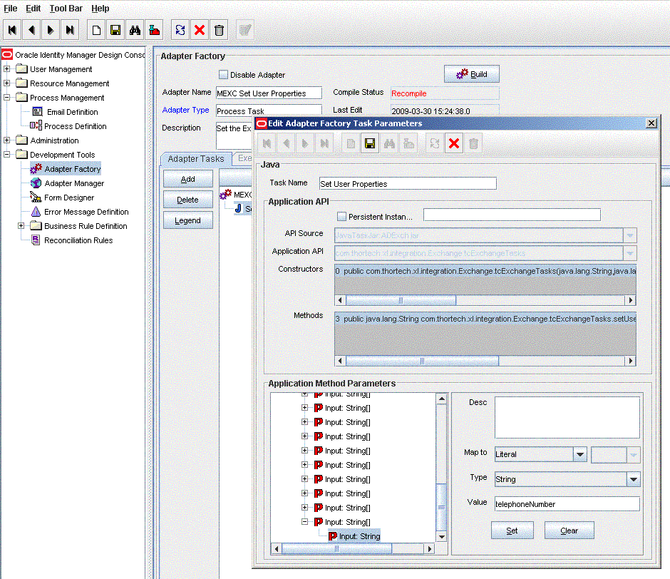Screen dimensions: 670x579
Task: Open the Edit menu
Action: click(33, 8)
